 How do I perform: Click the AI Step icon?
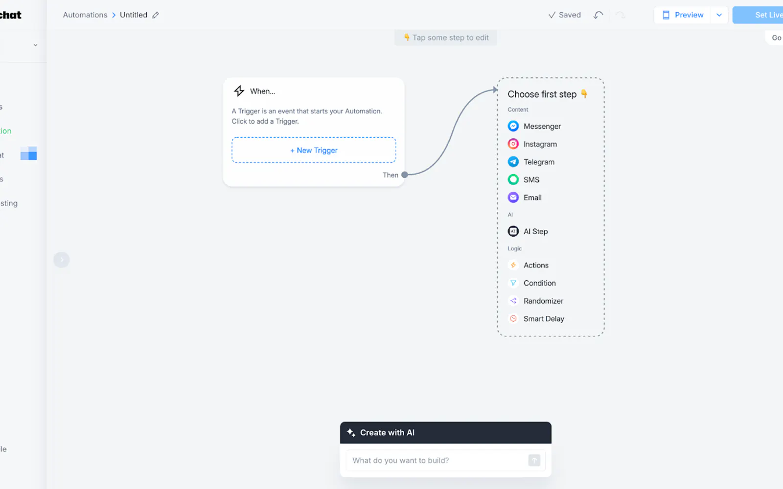[513, 231]
